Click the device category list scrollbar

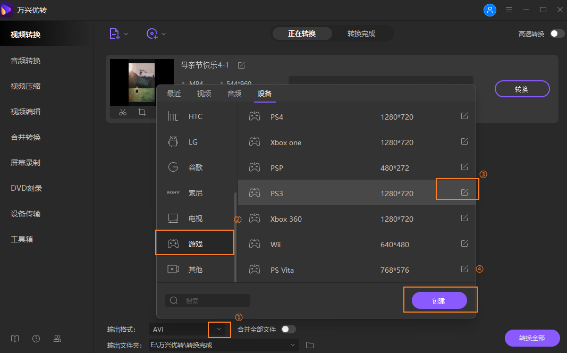235,234
